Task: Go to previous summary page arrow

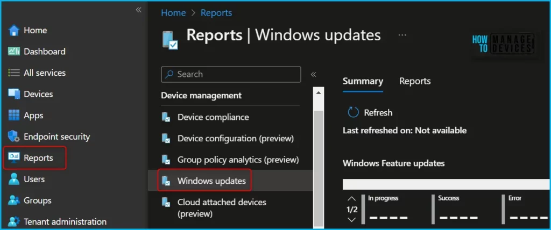Action: coord(351,199)
